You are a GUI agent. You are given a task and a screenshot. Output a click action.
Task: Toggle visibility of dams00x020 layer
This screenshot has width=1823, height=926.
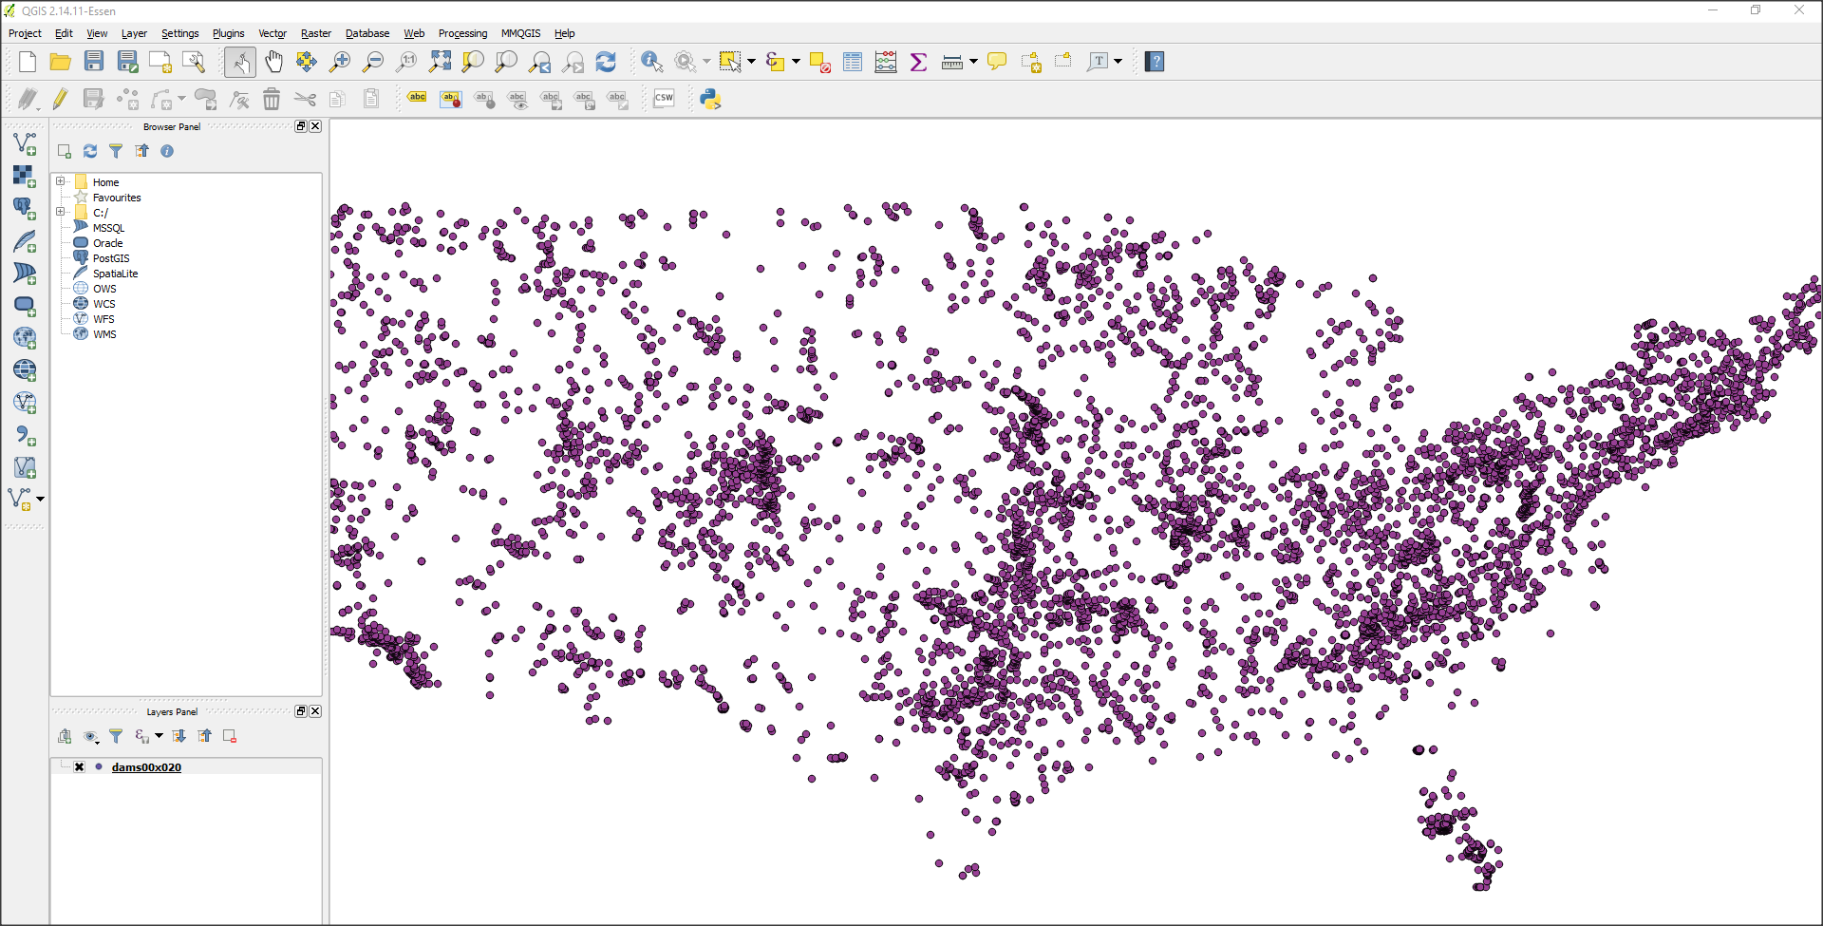[80, 767]
